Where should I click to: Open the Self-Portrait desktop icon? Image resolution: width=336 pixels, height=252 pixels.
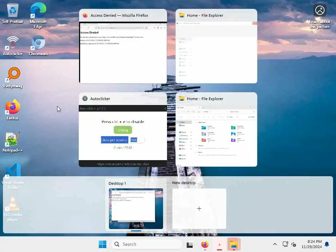(13, 14)
